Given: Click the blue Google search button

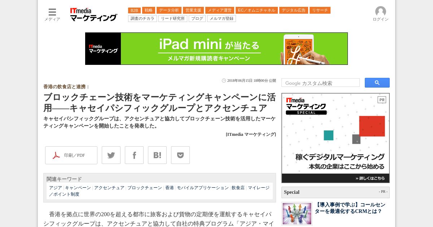Looking at the screenshot, I should point(377,83).
